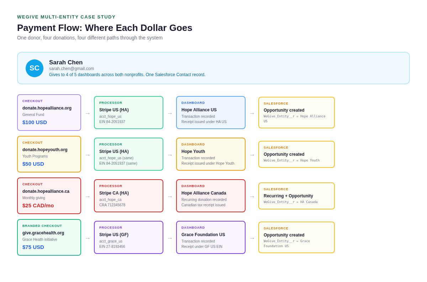Image resolution: width=427 pixels, height=282 pixels.
Task: Click 'Receipt under GF US EIN' text
Action: pos(202,247)
